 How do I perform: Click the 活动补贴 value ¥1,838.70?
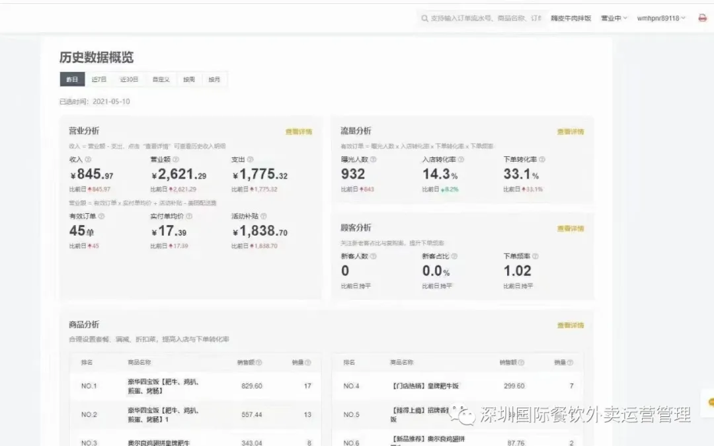(260, 231)
